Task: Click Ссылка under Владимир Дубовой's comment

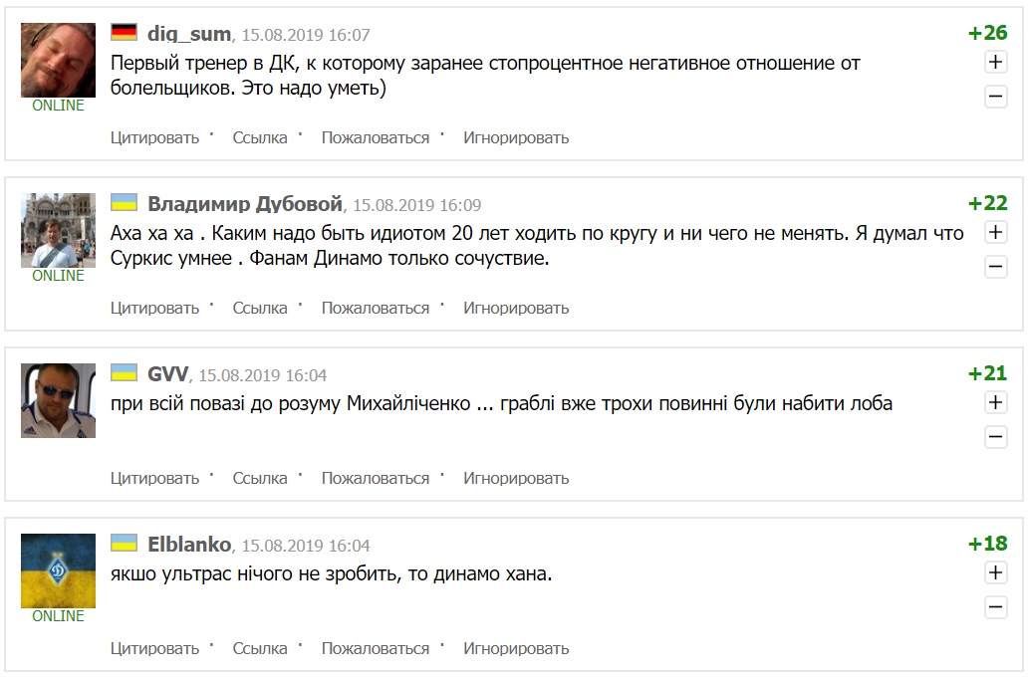Action: 260,308
